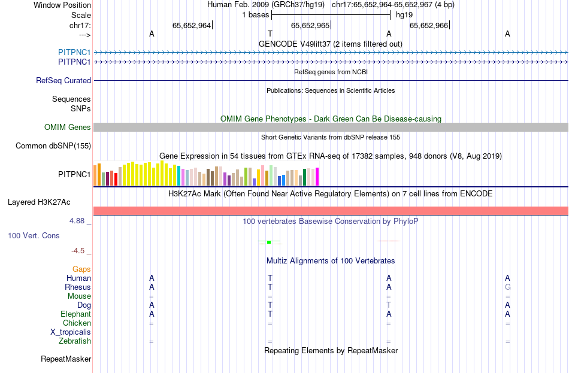Click the chr17:65,652,964-65,652,967 position text
This screenshot has height=373, width=569.
(x=393, y=5)
